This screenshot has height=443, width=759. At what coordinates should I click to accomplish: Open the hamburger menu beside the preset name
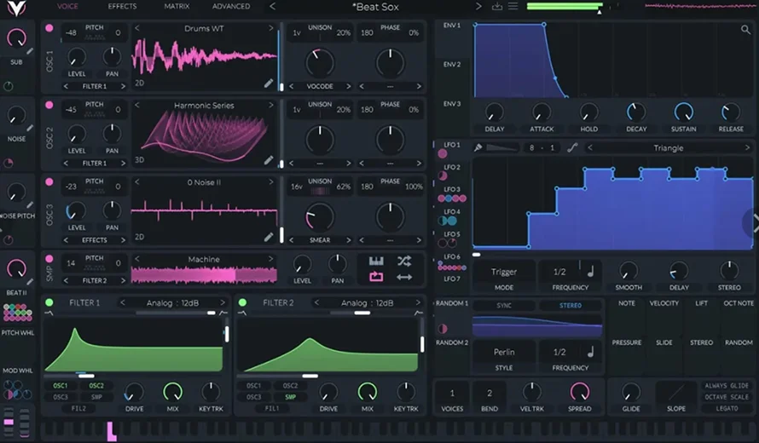coord(513,7)
